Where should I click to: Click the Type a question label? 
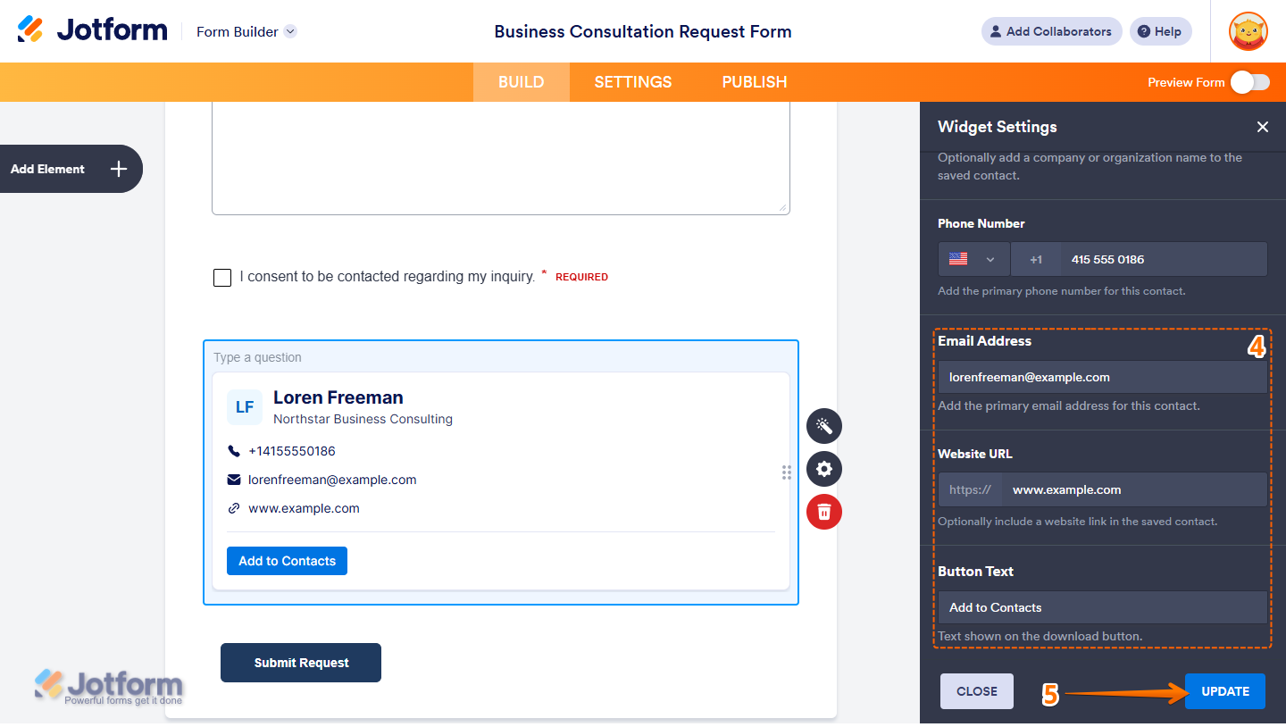257,357
